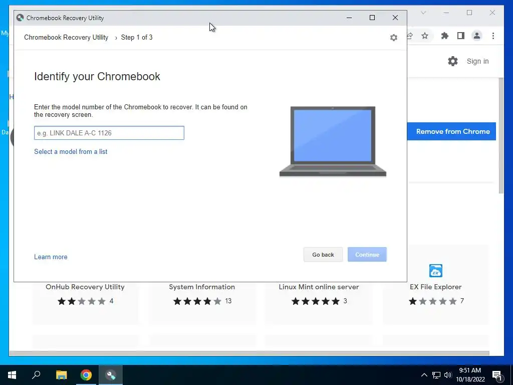Close the Chromebook Recovery Utility window

pyautogui.click(x=395, y=18)
